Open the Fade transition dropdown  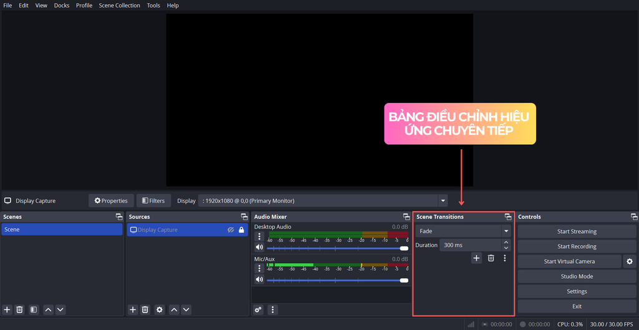(463, 231)
